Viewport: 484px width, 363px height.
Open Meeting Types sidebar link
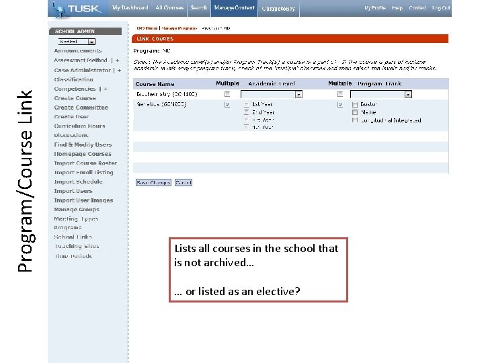pos(76,218)
